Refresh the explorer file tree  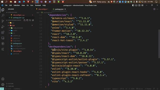tap(30, 20)
